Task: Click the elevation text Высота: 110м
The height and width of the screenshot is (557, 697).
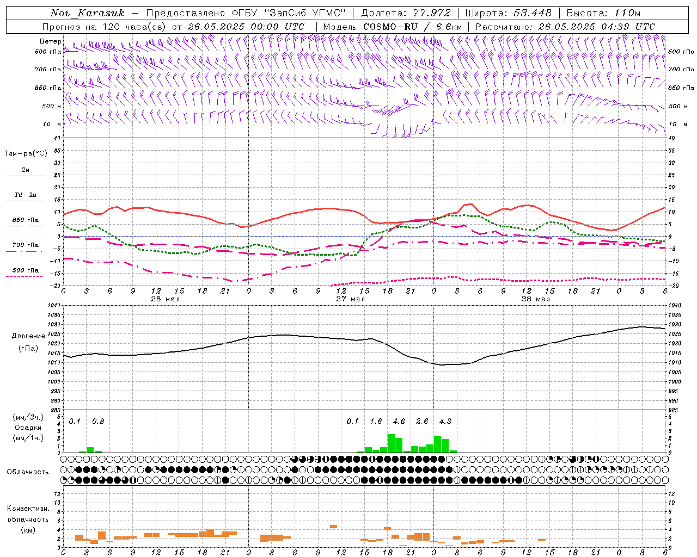Action: tap(603, 13)
